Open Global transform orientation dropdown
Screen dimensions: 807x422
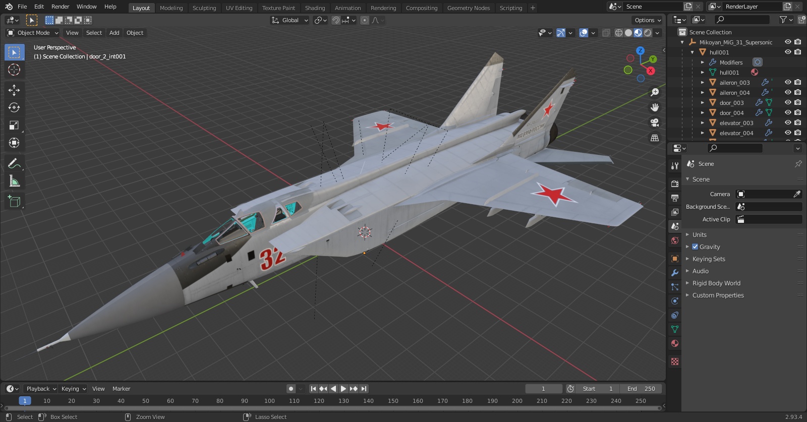pos(290,20)
